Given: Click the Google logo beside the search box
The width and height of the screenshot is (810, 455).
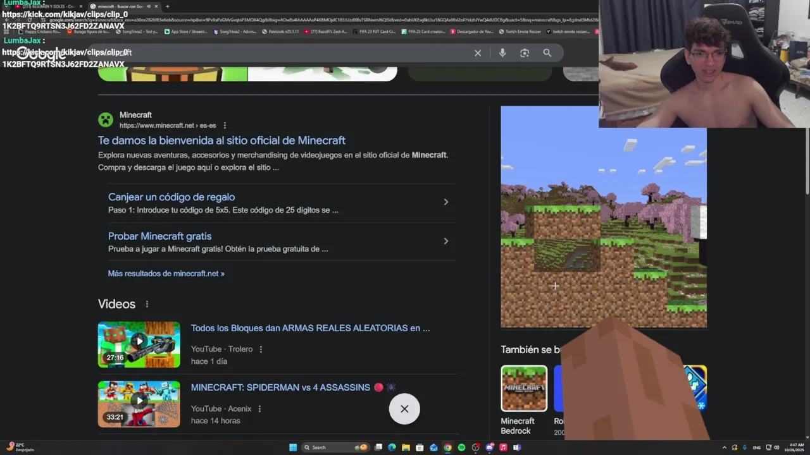Looking at the screenshot, I should tap(40, 53).
